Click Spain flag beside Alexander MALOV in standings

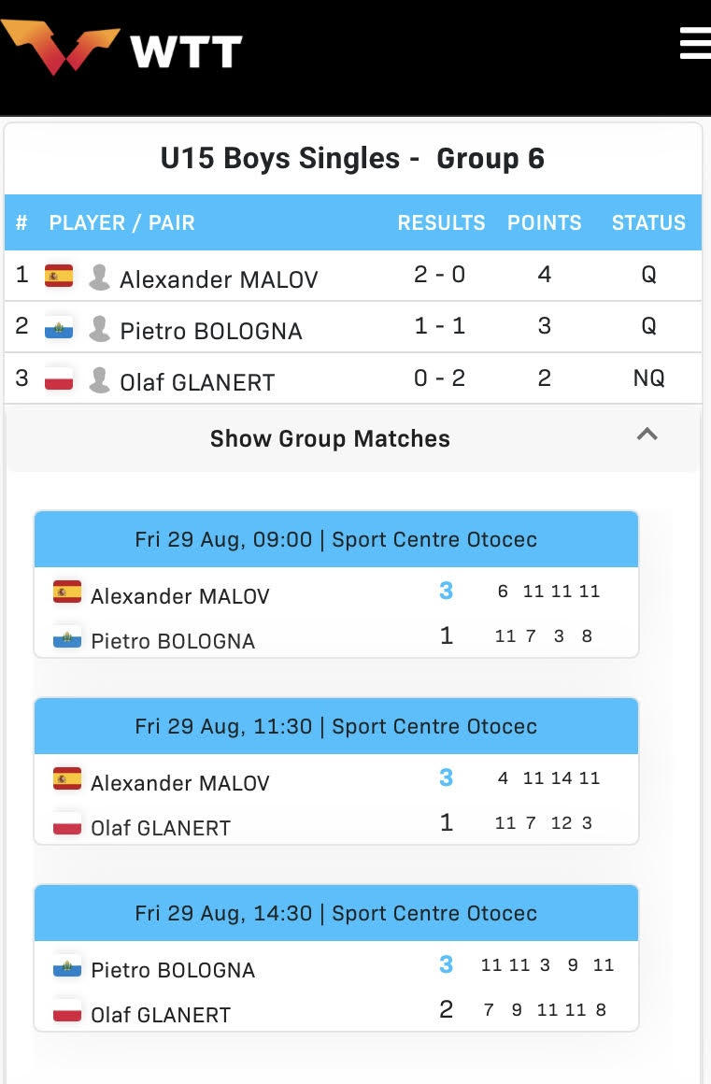coord(59,275)
